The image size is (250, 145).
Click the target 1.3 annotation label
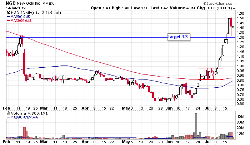tap(179, 37)
